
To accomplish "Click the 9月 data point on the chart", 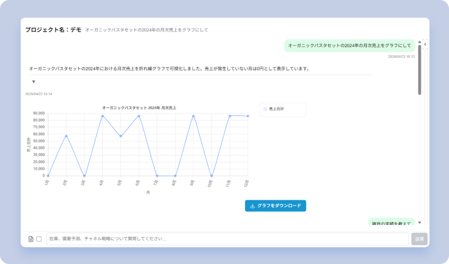I will click(x=193, y=116).
